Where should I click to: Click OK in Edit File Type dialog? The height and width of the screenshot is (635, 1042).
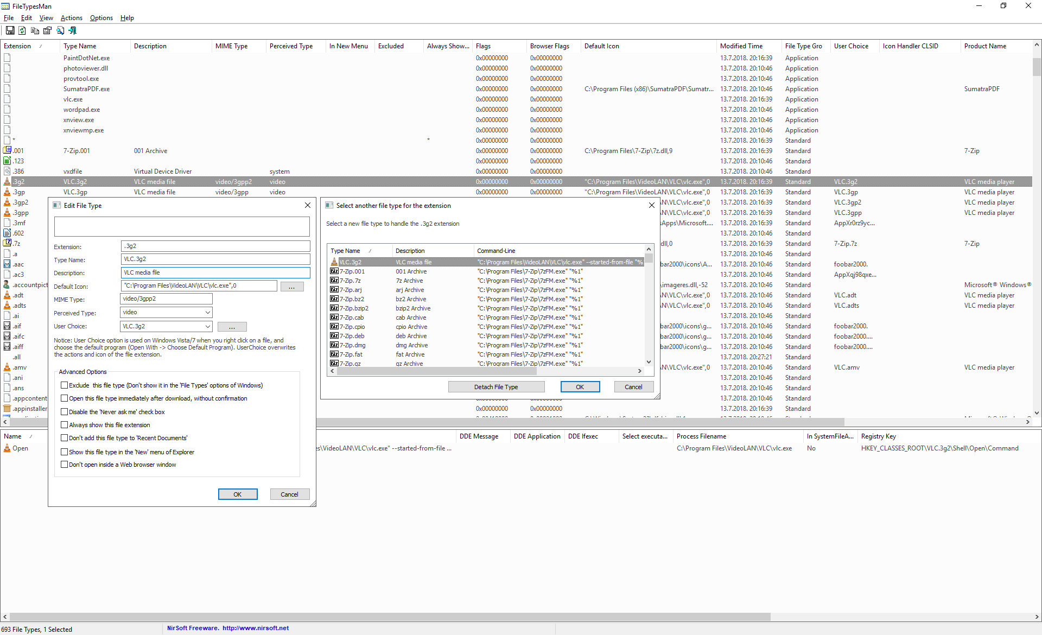pyautogui.click(x=238, y=494)
